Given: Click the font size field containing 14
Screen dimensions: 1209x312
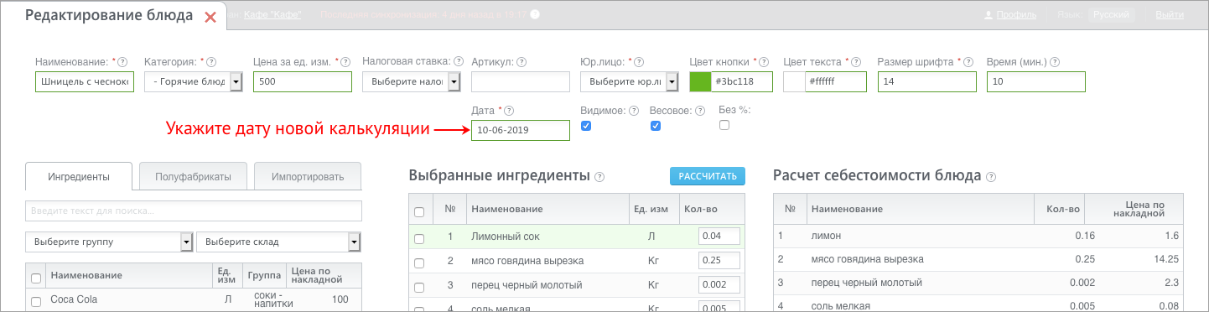Looking at the screenshot, I should pos(927,81).
